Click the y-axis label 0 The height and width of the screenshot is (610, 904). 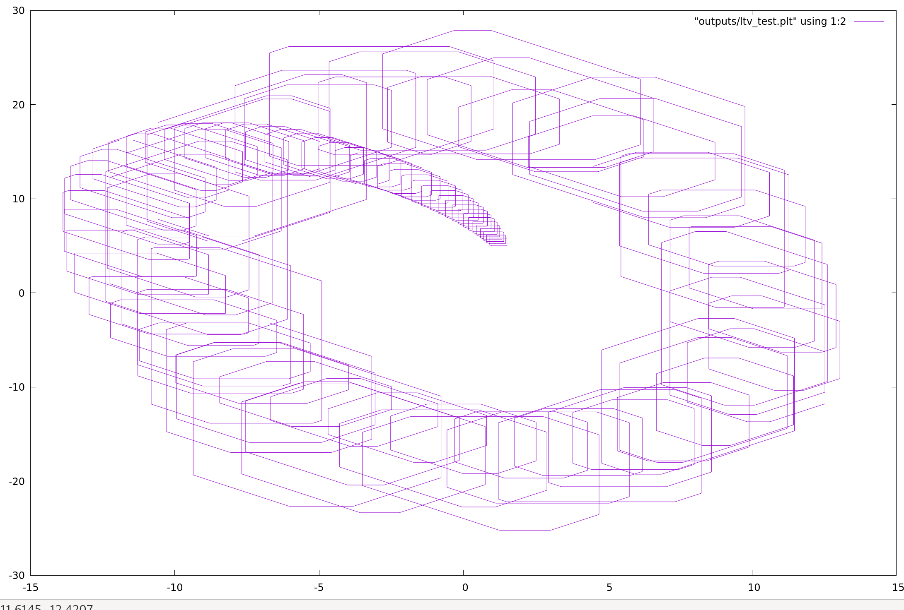pyautogui.click(x=22, y=293)
